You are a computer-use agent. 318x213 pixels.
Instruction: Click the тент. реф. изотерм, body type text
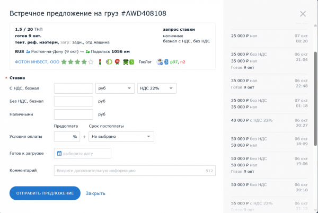[x=37, y=42]
